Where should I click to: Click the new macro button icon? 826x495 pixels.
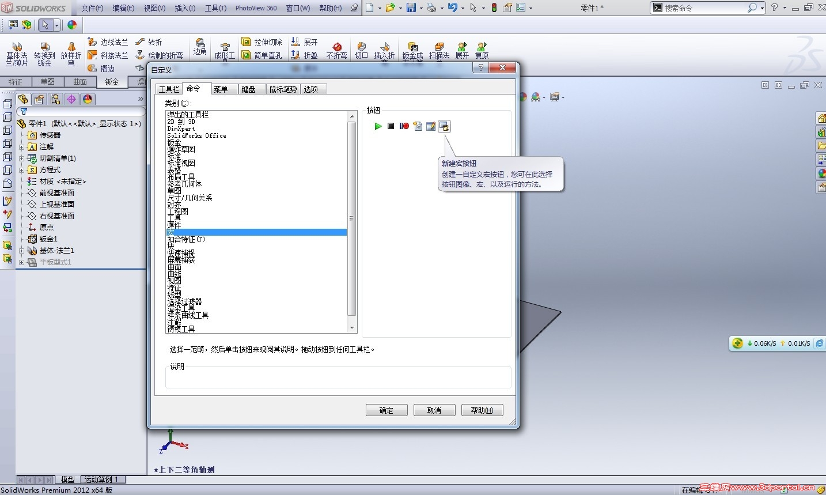[444, 126]
